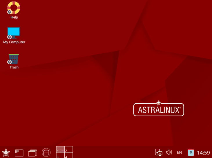This screenshot has width=212, height=158.
Task: Open the EN keyboard layout indicator
Action: click(x=179, y=152)
